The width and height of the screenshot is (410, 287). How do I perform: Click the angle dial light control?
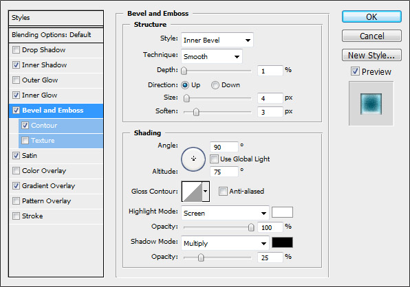(193, 159)
